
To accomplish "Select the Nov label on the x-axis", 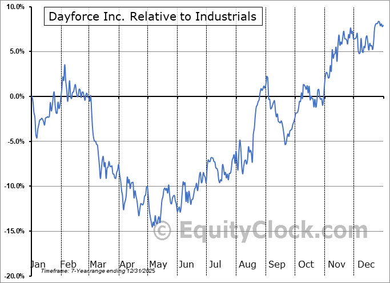I will pos(336,264).
